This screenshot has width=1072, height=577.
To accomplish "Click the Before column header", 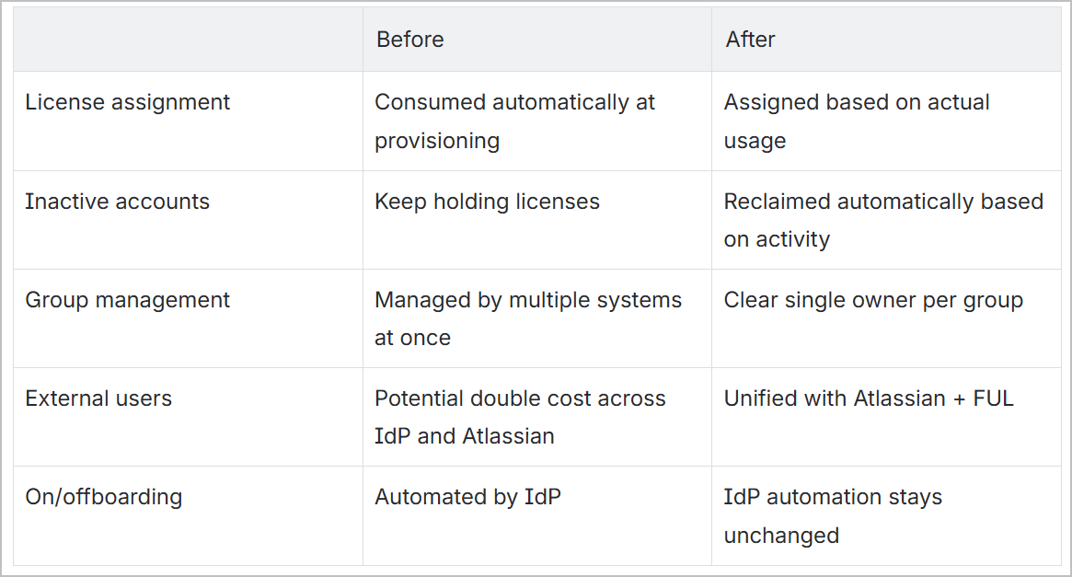I will pyautogui.click(x=410, y=40).
